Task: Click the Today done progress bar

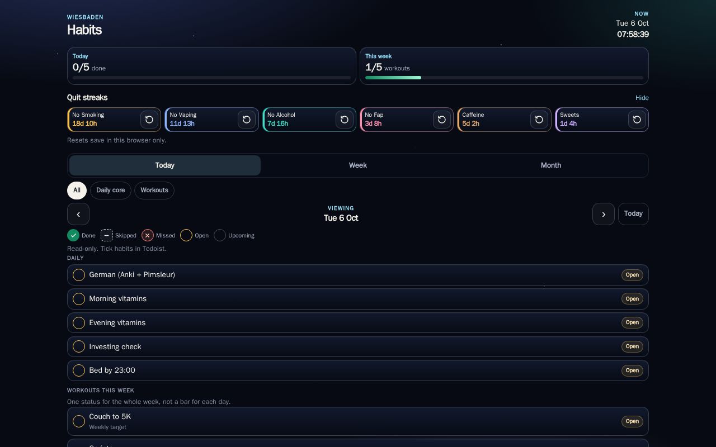Action: pos(211,78)
